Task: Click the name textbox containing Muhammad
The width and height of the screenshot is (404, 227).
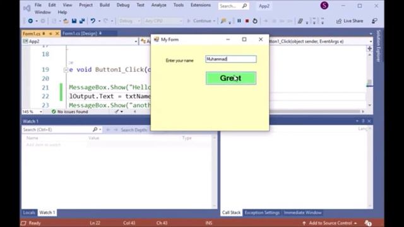Action: tap(231, 59)
